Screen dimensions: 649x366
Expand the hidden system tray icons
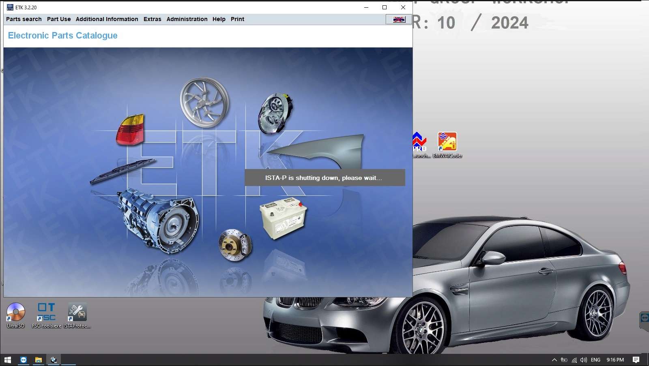pyautogui.click(x=554, y=360)
